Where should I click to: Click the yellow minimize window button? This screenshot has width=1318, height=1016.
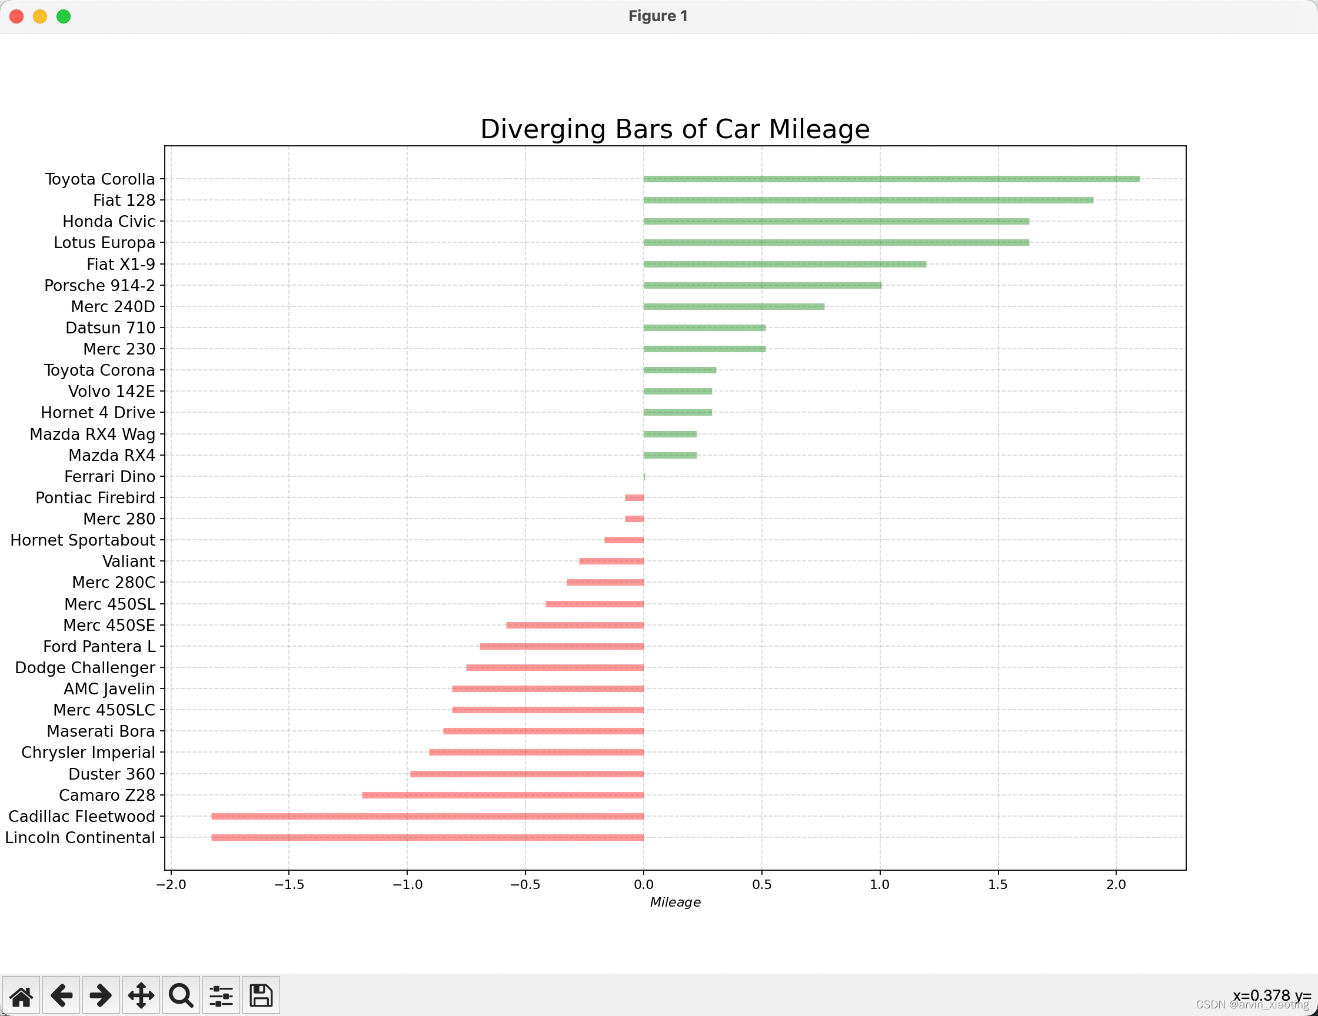(x=40, y=16)
